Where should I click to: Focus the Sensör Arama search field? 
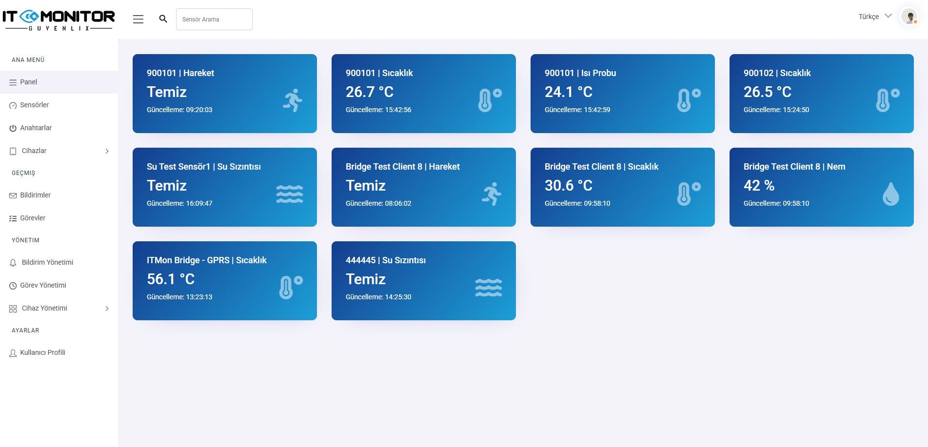pyautogui.click(x=214, y=19)
